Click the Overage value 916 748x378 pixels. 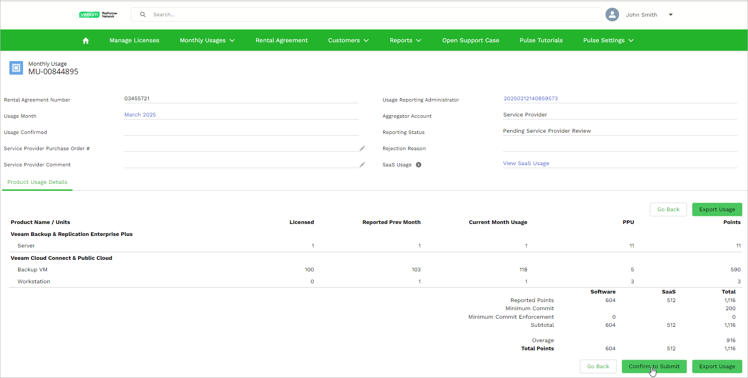[x=731, y=340]
